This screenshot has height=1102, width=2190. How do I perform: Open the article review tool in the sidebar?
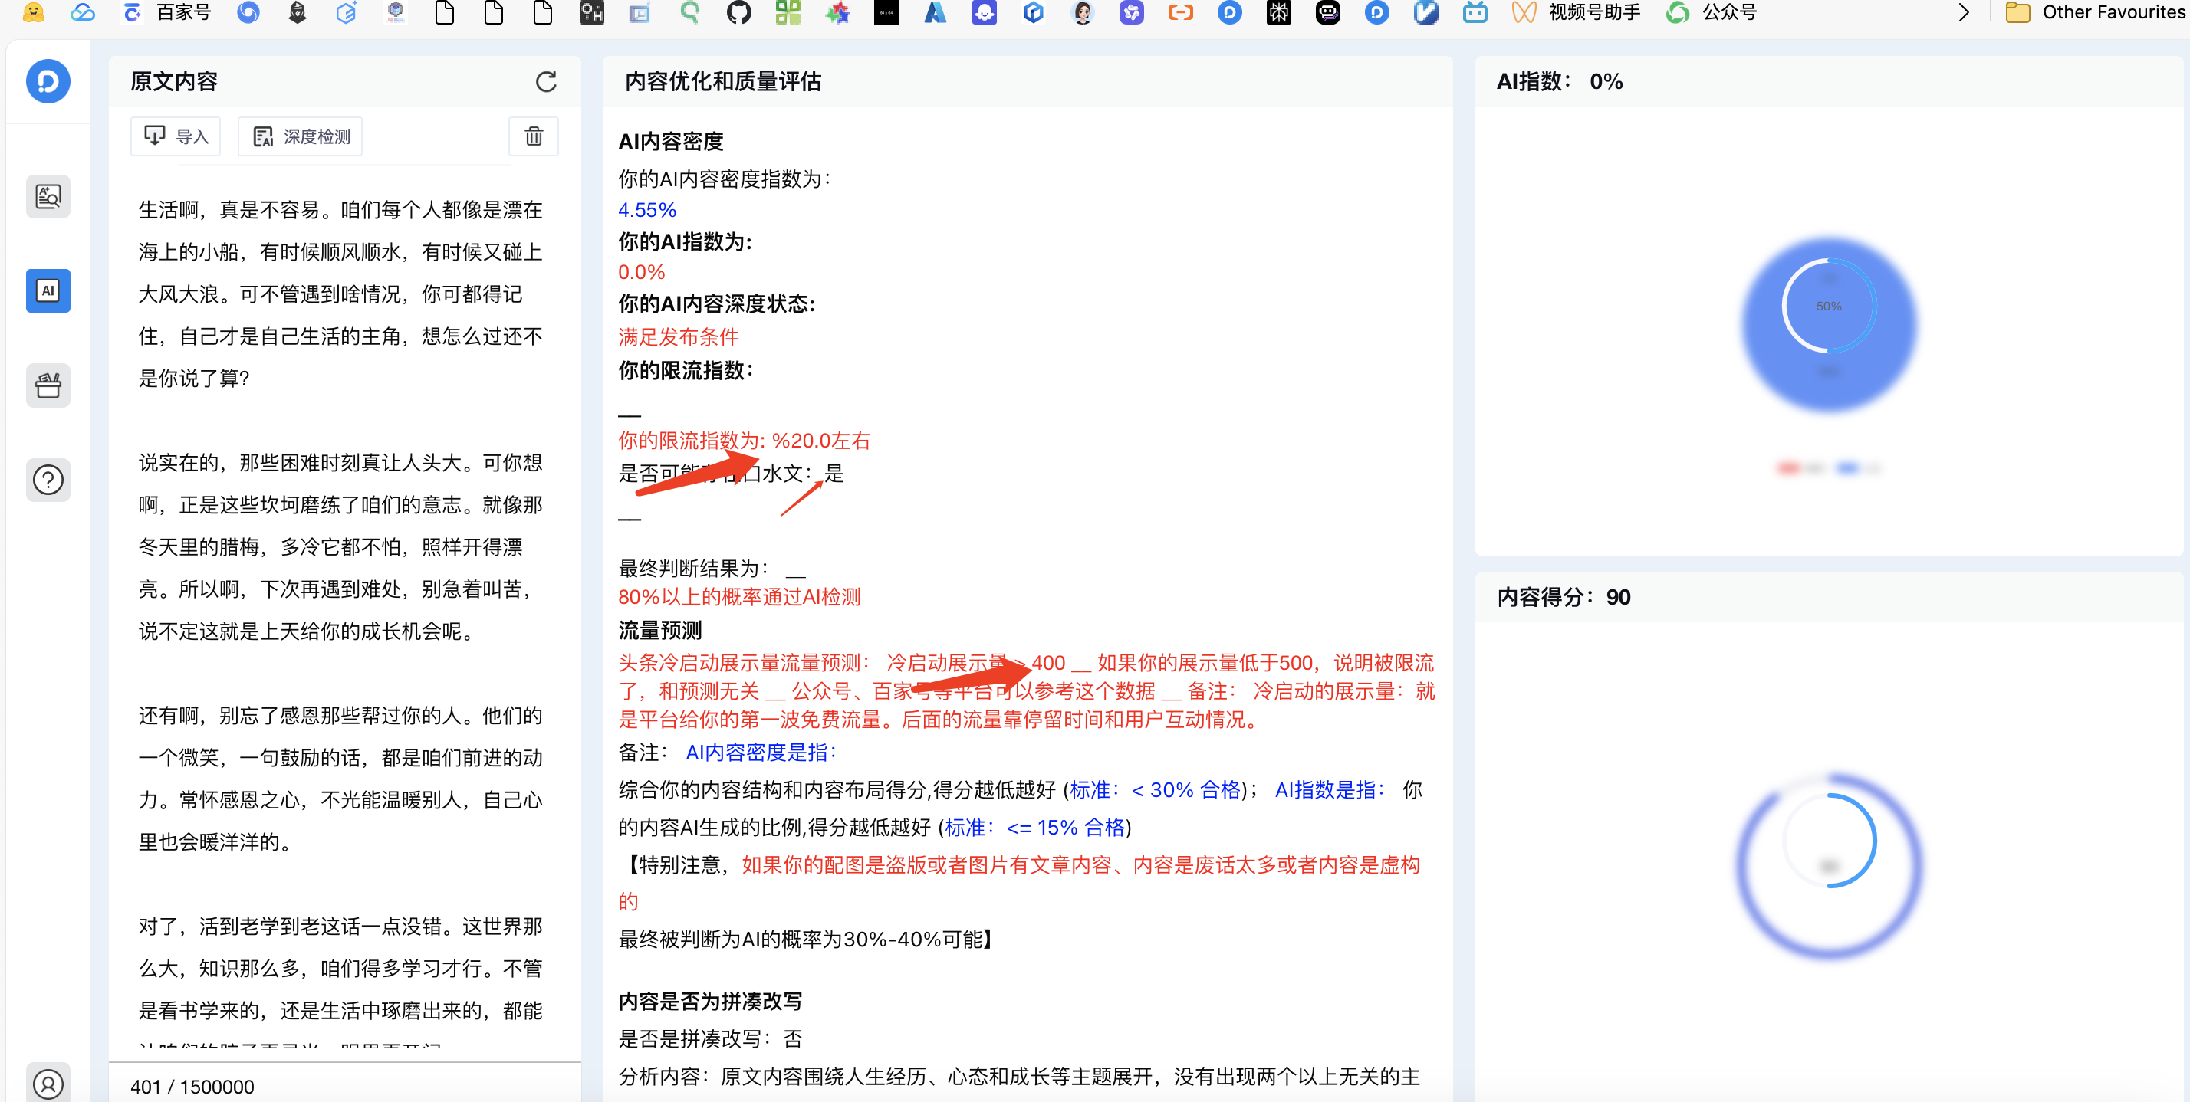(x=48, y=196)
